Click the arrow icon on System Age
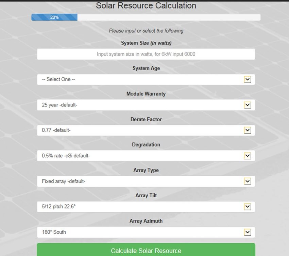Image resolution: width=289 pixels, height=256 pixels. 248,79
